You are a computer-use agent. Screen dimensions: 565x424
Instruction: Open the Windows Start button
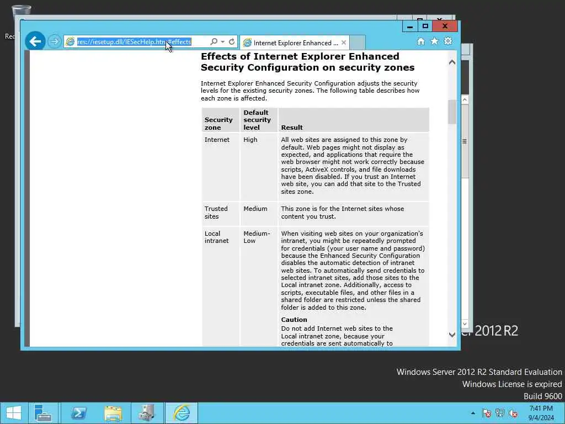tap(14, 413)
